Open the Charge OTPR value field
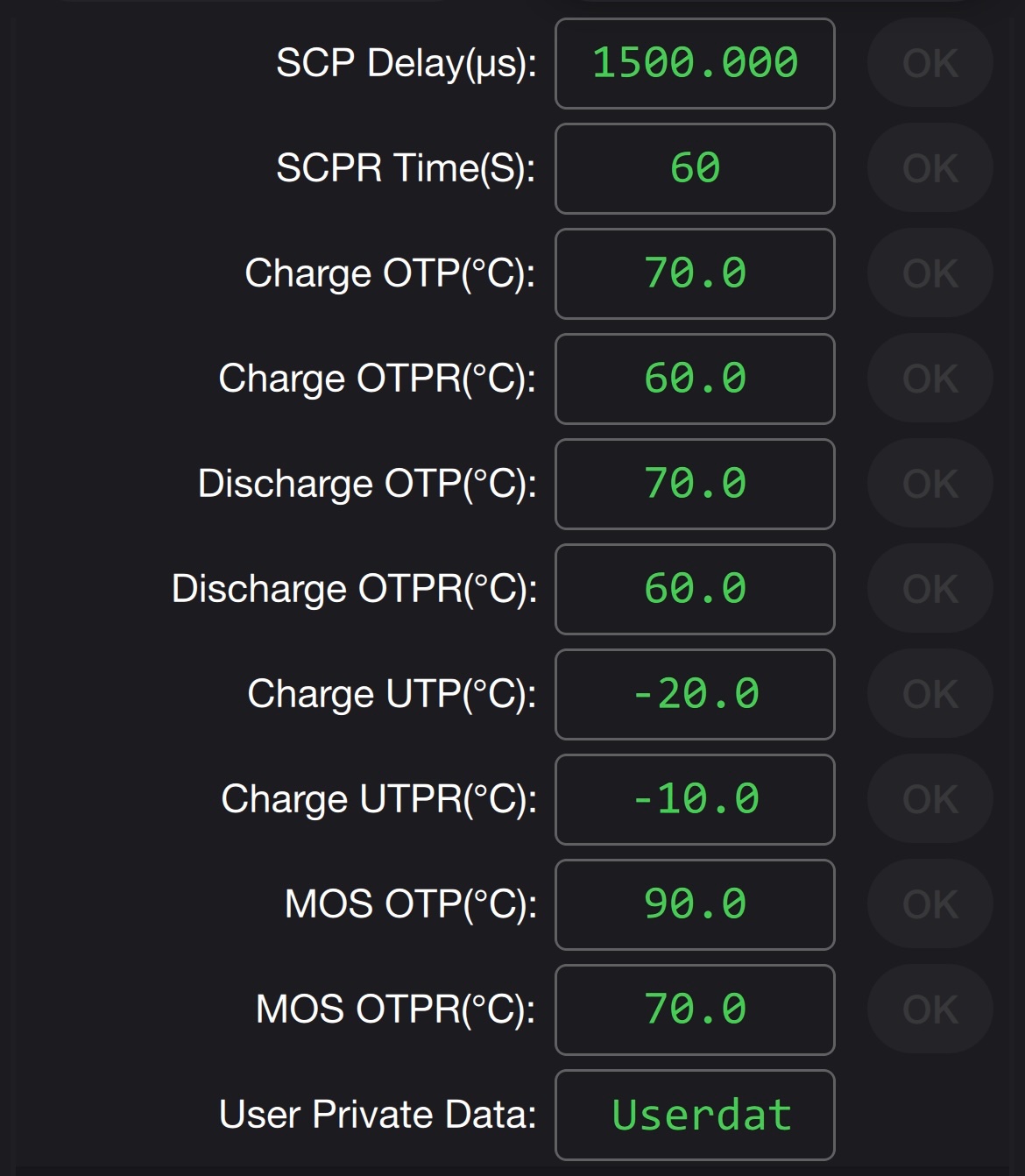Image resolution: width=1025 pixels, height=1176 pixels. pyautogui.click(x=695, y=379)
